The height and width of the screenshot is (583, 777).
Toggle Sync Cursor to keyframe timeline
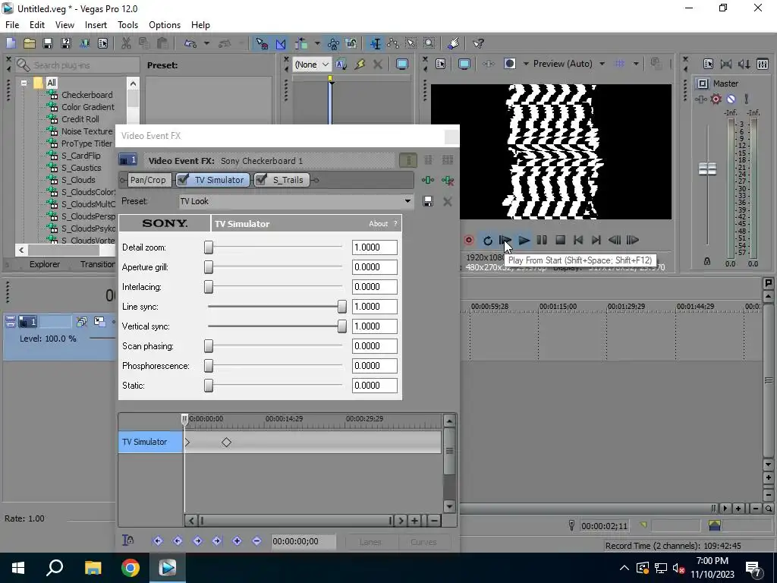pyautogui.click(x=127, y=540)
